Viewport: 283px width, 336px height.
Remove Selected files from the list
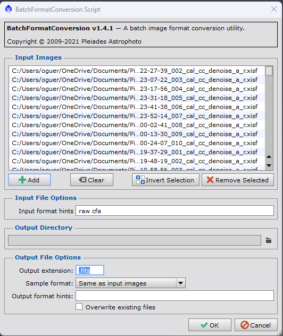click(x=238, y=180)
